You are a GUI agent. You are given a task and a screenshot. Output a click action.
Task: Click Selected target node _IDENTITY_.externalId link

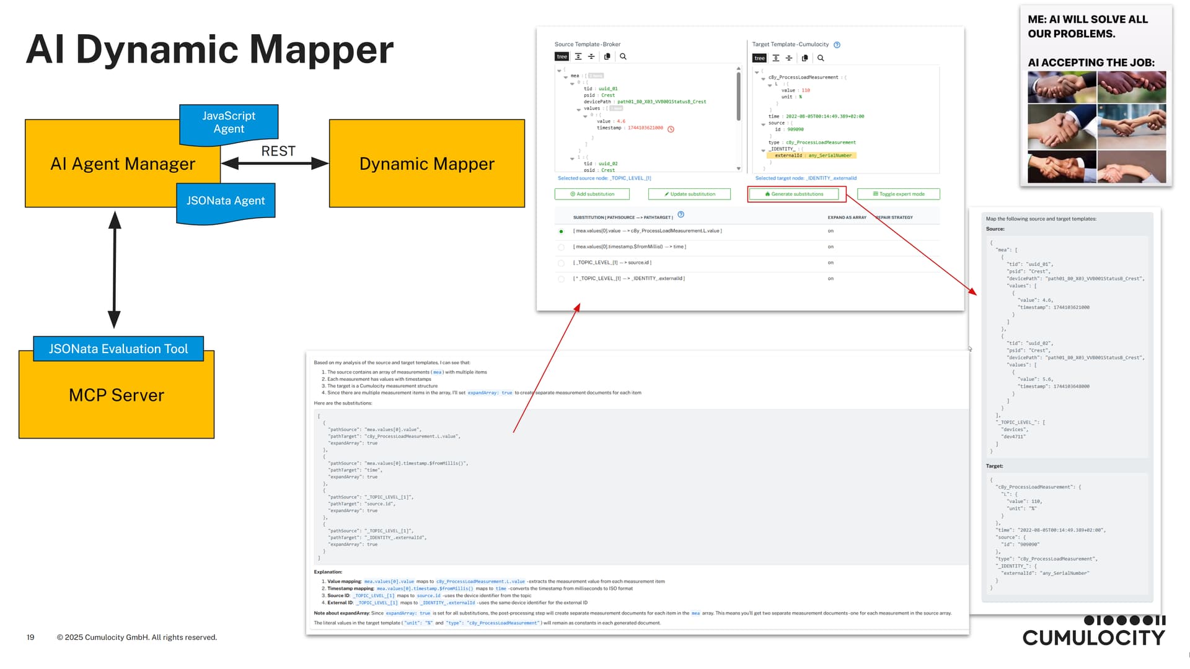point(806,178)
